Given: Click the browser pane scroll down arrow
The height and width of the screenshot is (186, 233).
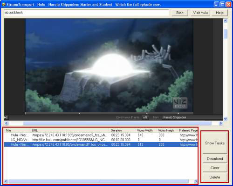Looking at the screenshot, I should (x=226, y=119).
